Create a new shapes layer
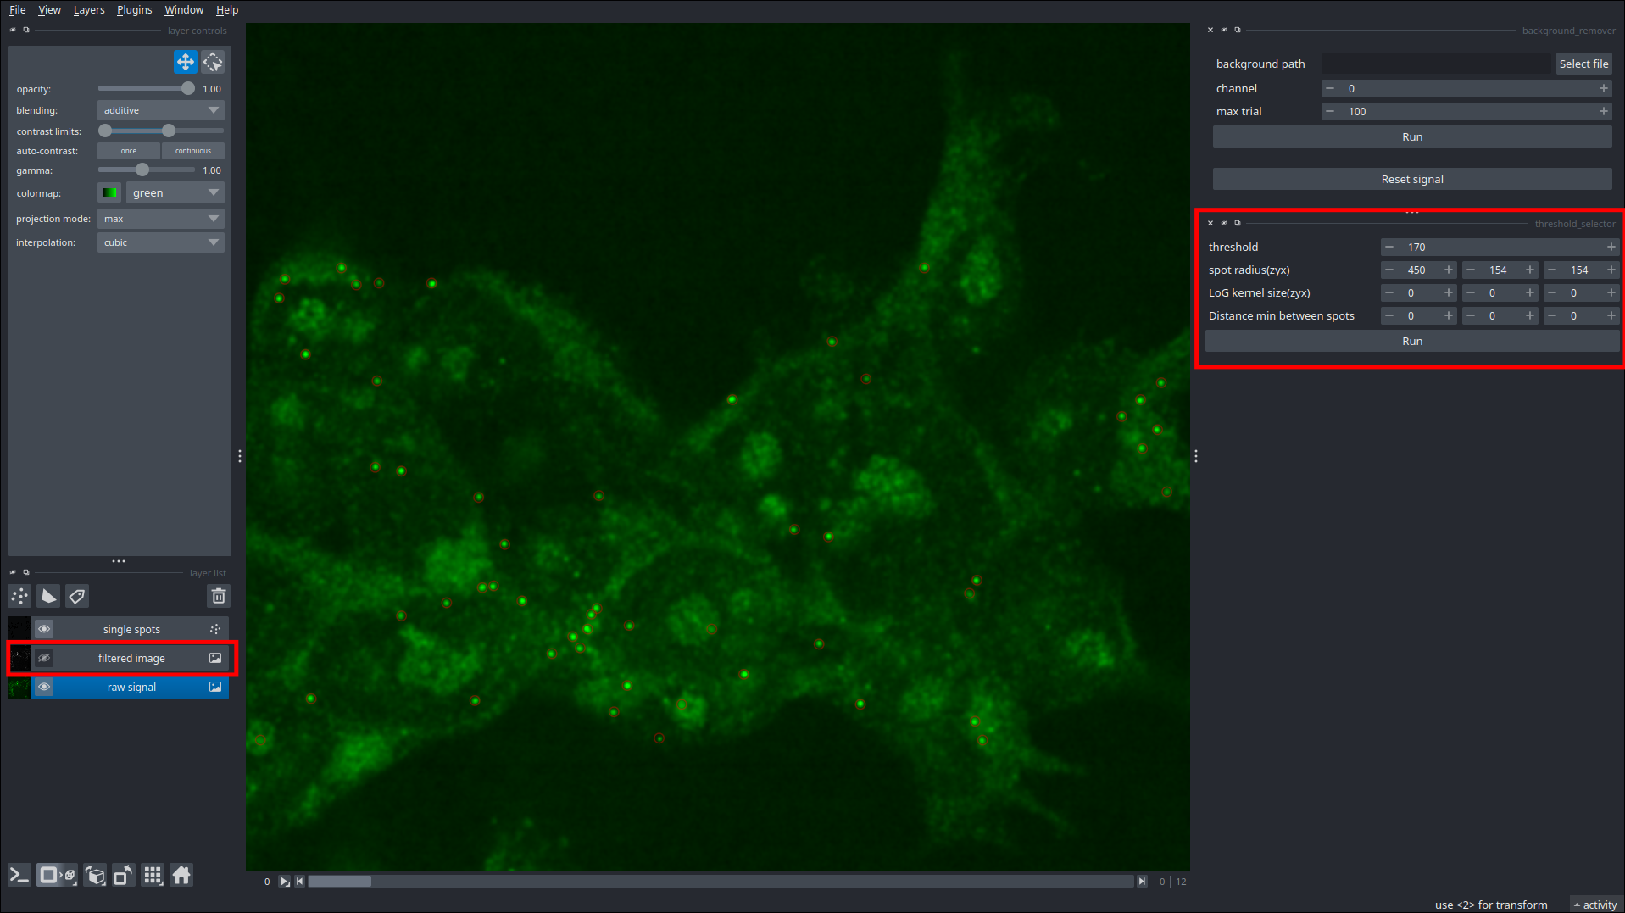 pyautogui.click(x=48, y=596)
